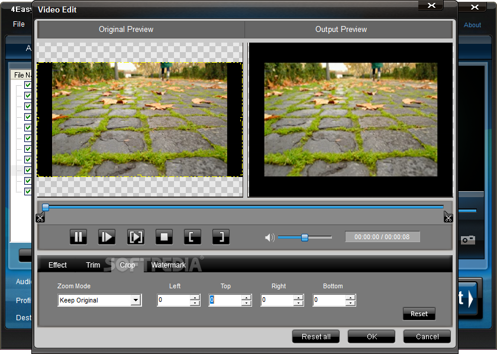Toggle the fourth file list checkbox
Screen dimensions: 497x354
(28, 117)
